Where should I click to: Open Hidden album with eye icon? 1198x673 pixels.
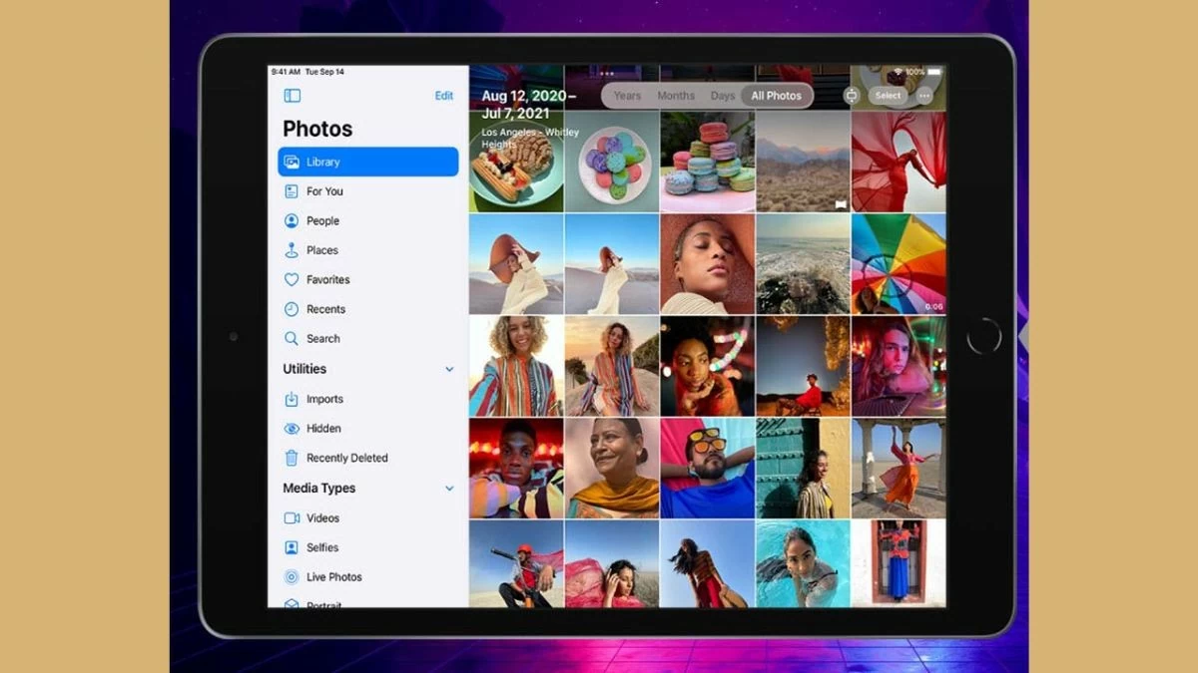click(292, 429)
